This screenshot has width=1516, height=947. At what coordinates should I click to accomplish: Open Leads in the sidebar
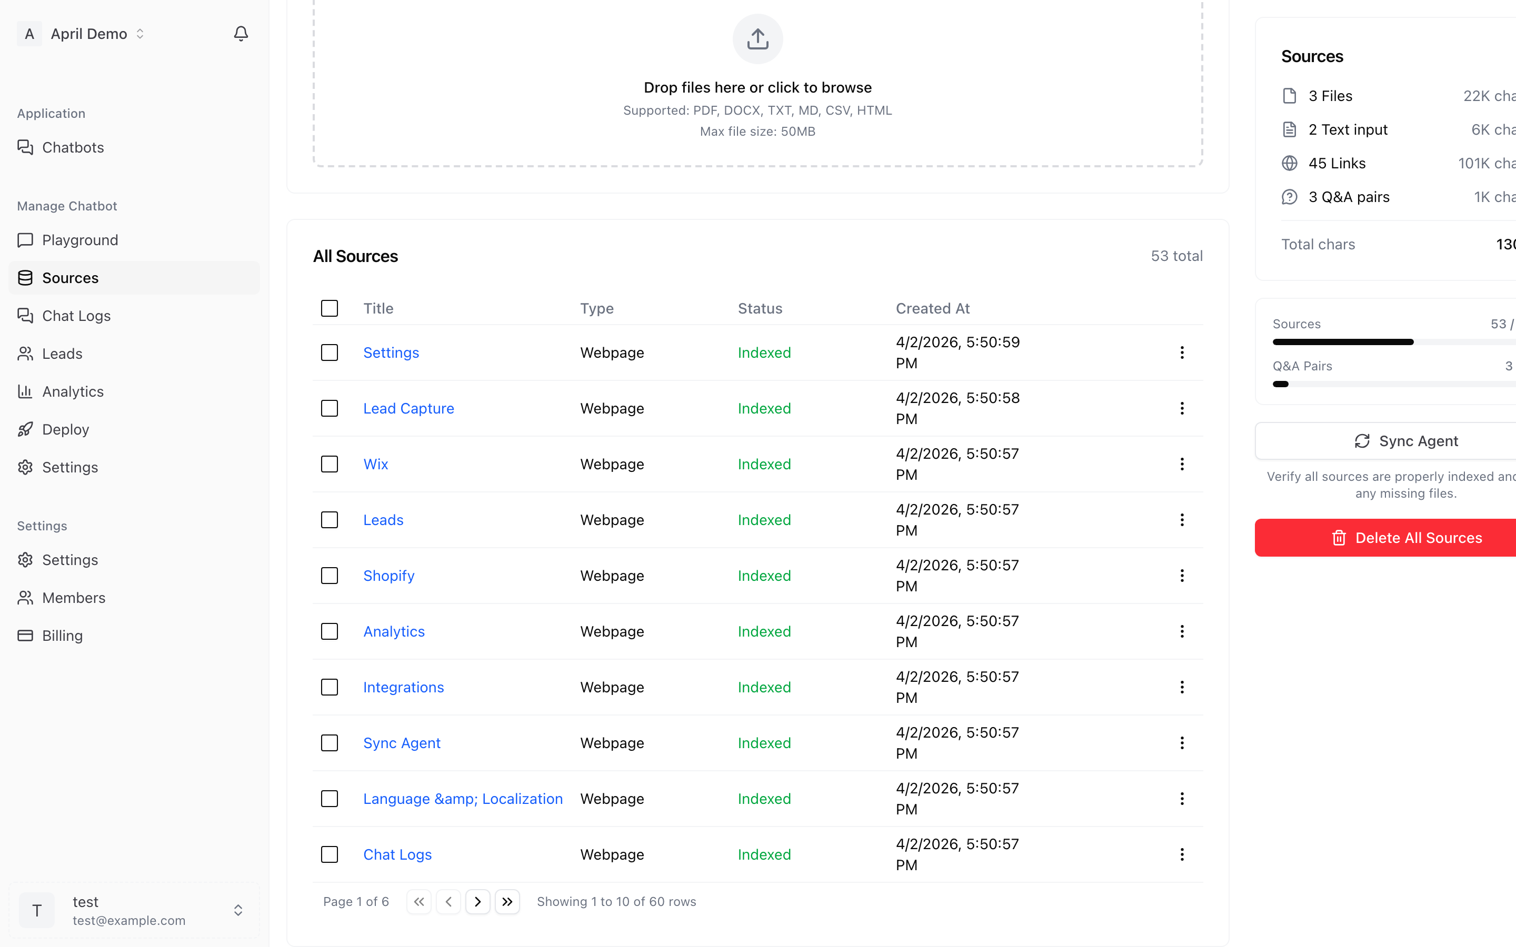[134, 354]
